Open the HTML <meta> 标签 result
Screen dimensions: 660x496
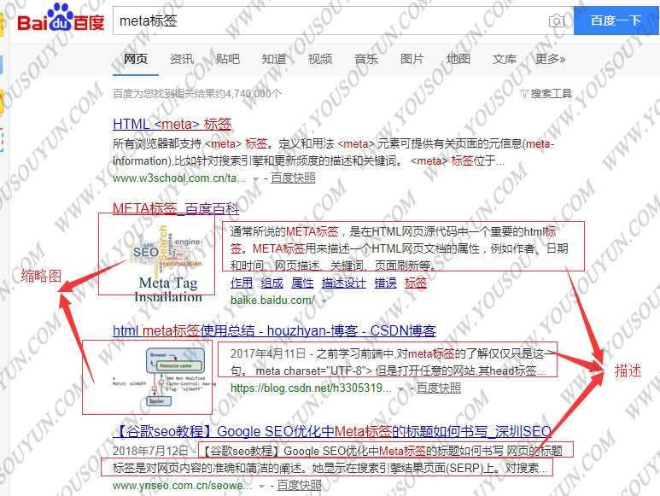(172, 124)
